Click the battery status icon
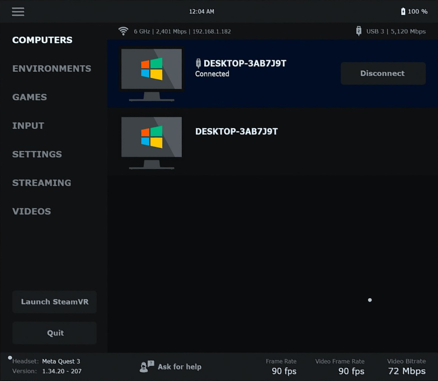438x381 pixels. [403, 11]
